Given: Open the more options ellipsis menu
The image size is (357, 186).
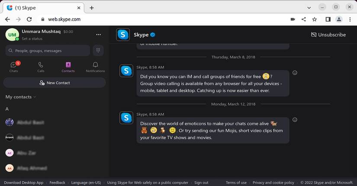Looking at the screenshot, I should pyautogui.click(x=98, y=35).
